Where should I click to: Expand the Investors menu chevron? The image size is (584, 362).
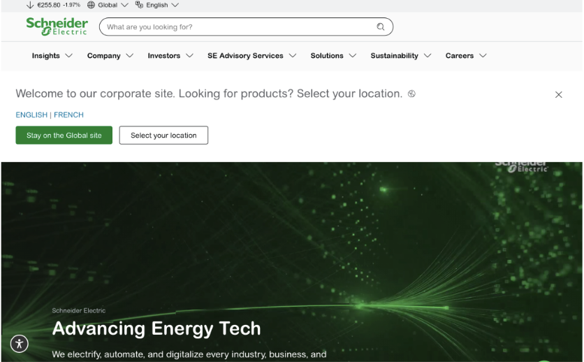[x=189, y=55]
